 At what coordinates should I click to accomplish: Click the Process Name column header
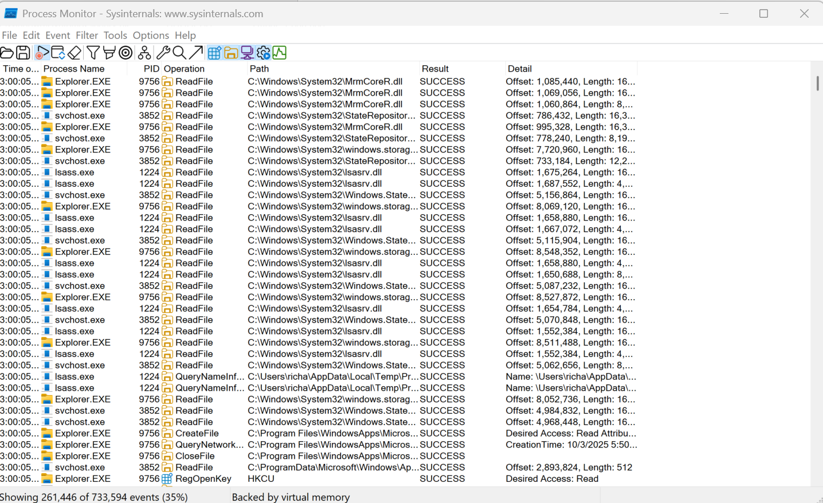(84, 69)
